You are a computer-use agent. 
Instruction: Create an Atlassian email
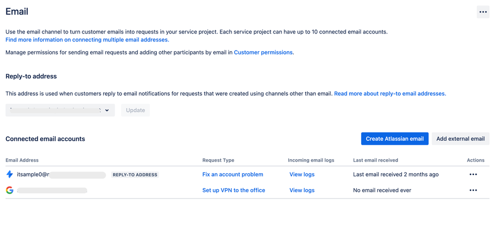pos(394,139)
